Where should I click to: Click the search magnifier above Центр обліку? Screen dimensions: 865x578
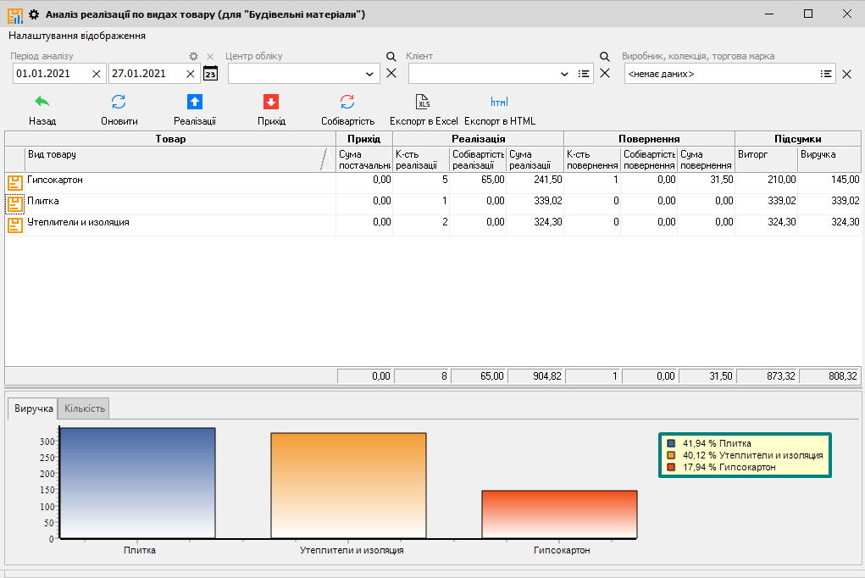(391, 57)
